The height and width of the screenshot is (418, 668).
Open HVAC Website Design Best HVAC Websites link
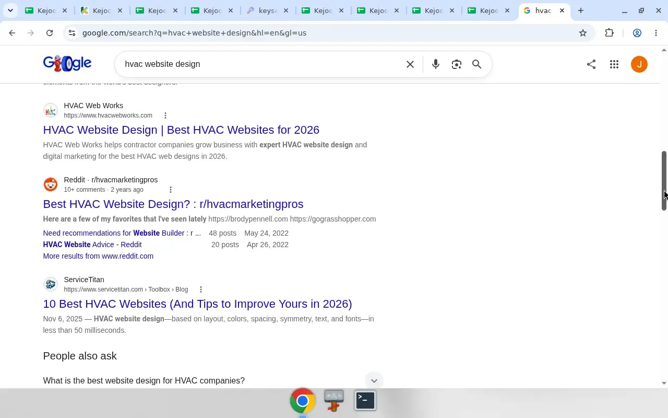click(181, 130)
